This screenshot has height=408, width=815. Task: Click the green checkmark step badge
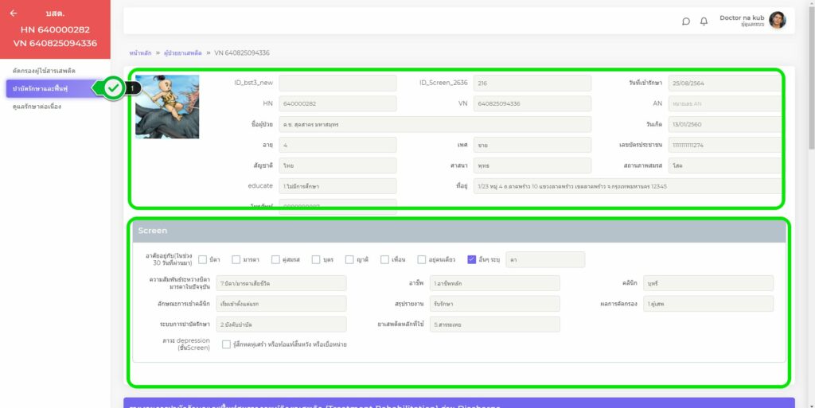[115, 88]
